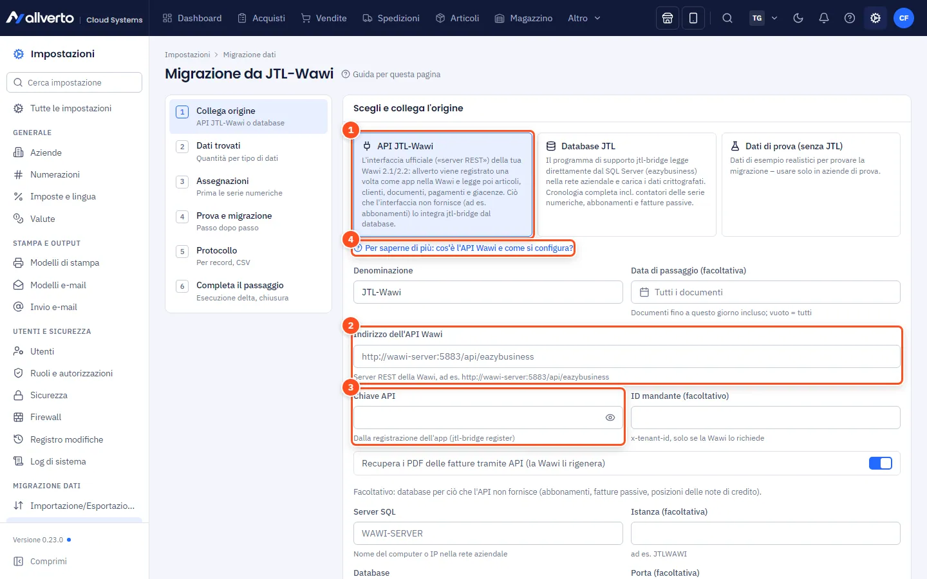The height and width of the screenshot is (579, 927).
Task: Click the Sicurezza lock icon
Action: [19, 395]
